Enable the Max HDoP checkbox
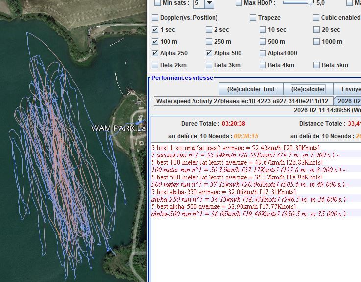The height and width of the screenshot is (282, 361). tap(239, 3)
